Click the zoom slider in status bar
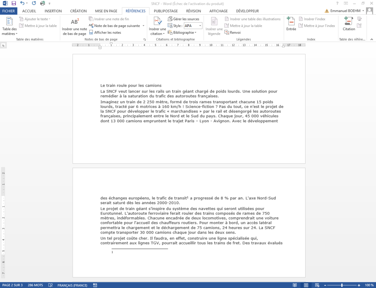The image size is (376, 288). click(x=342, y=285)
